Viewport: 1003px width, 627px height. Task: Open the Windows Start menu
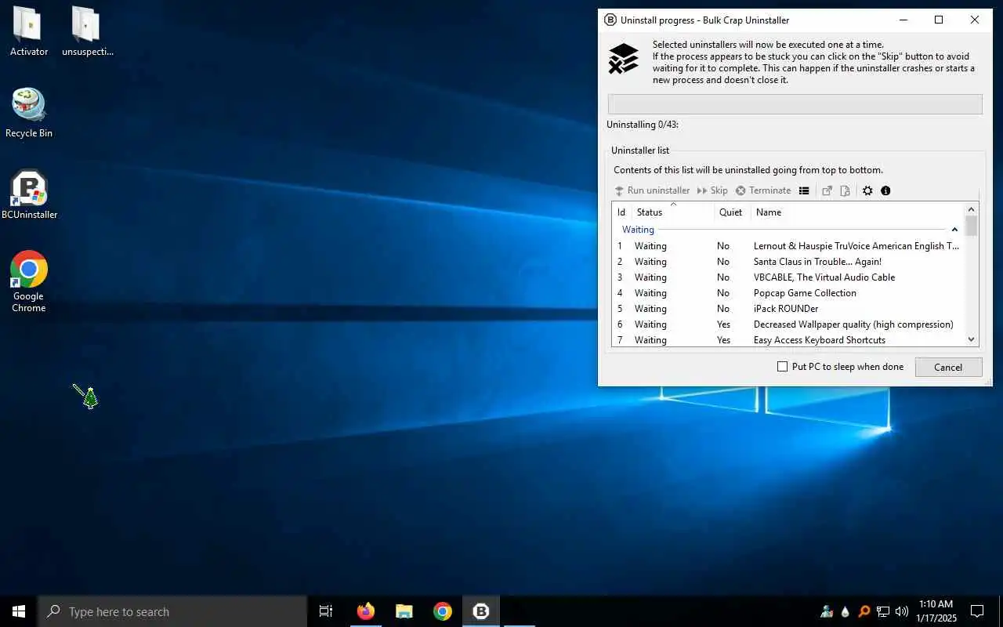tap(19, 611)
